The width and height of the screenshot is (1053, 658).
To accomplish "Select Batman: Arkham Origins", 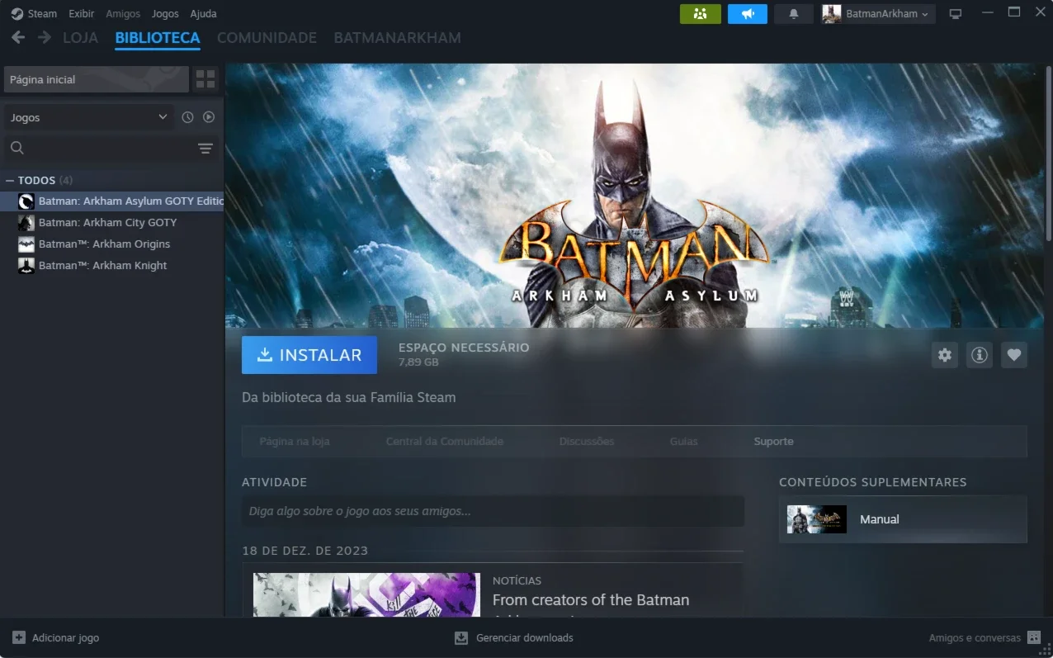I will click(112, 244).
